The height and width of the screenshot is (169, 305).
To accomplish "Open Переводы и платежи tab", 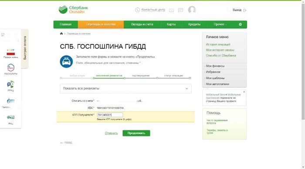I will [101, 24].
